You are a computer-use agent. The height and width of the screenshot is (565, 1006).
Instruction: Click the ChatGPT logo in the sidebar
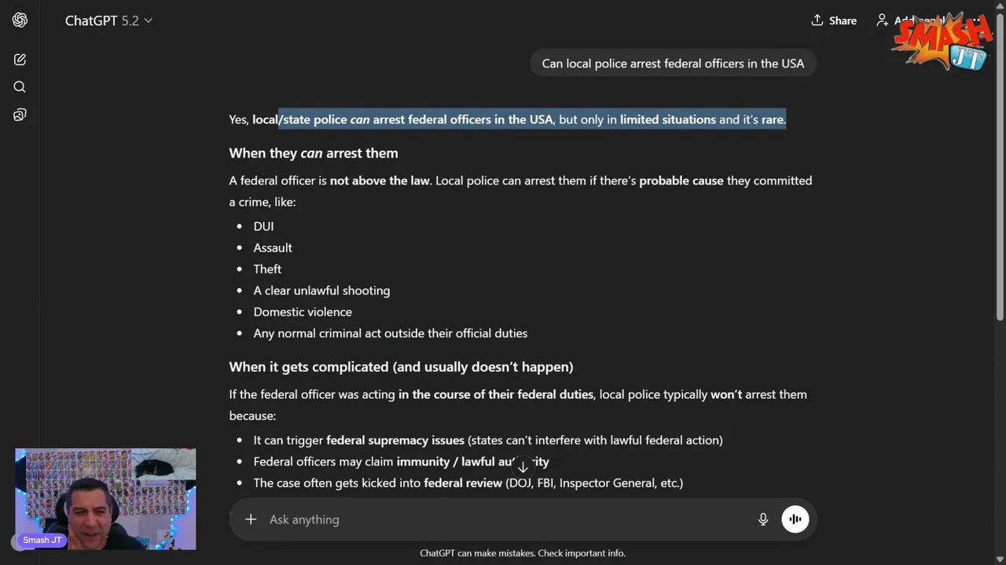20,20
